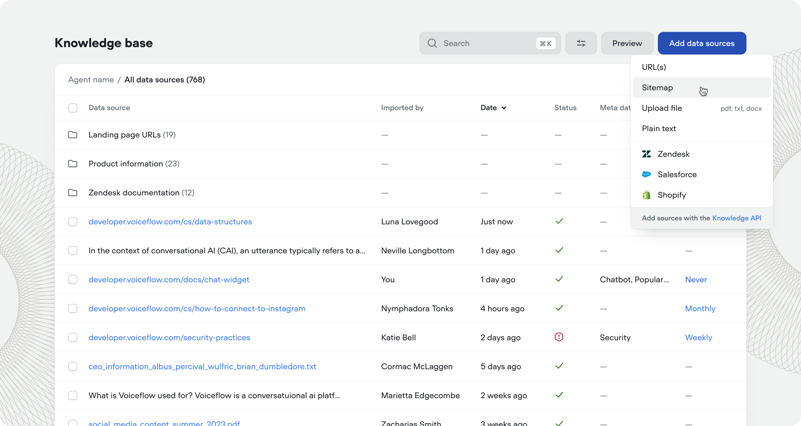Click the Landing page URLs folder icon

click(73, 134)
